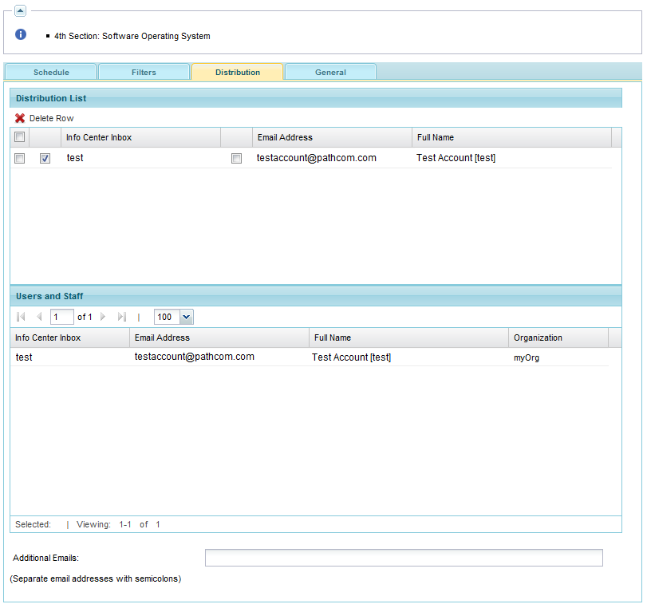647x608 pixels.
Task: Uncheck the Info Center Inbox checkbox for test
Action: click(45, 158)
